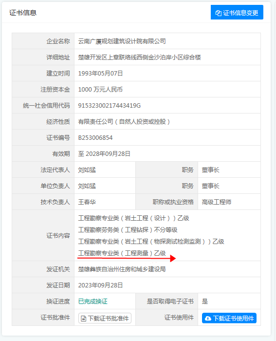Viewport: 276px width, 341px height.
Task: Click the cloud download icon in 下载证书使用件
Action: [208, 319]
